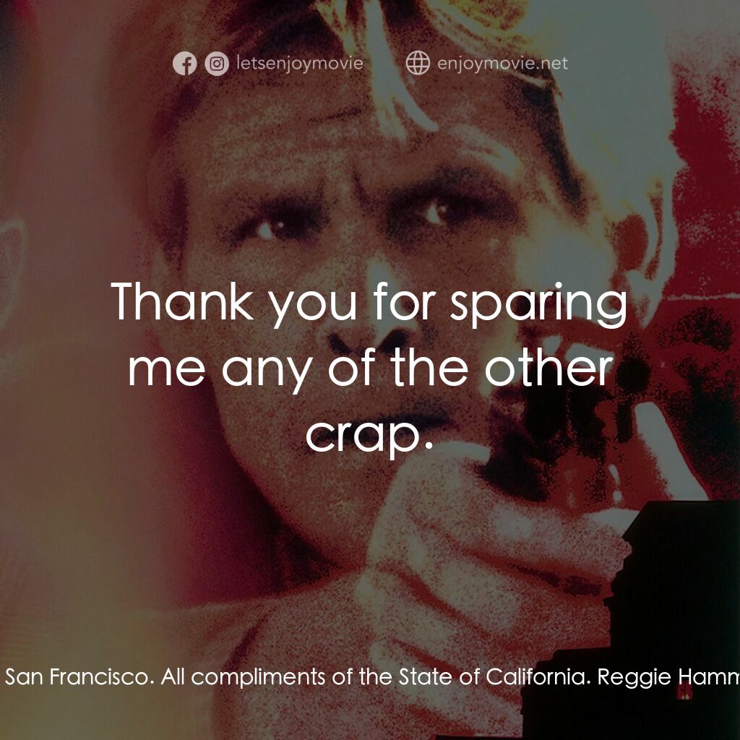The height and width of the screenshot is (740, 740).
Task: Click the Instagram icon
Action: [216, 64]
